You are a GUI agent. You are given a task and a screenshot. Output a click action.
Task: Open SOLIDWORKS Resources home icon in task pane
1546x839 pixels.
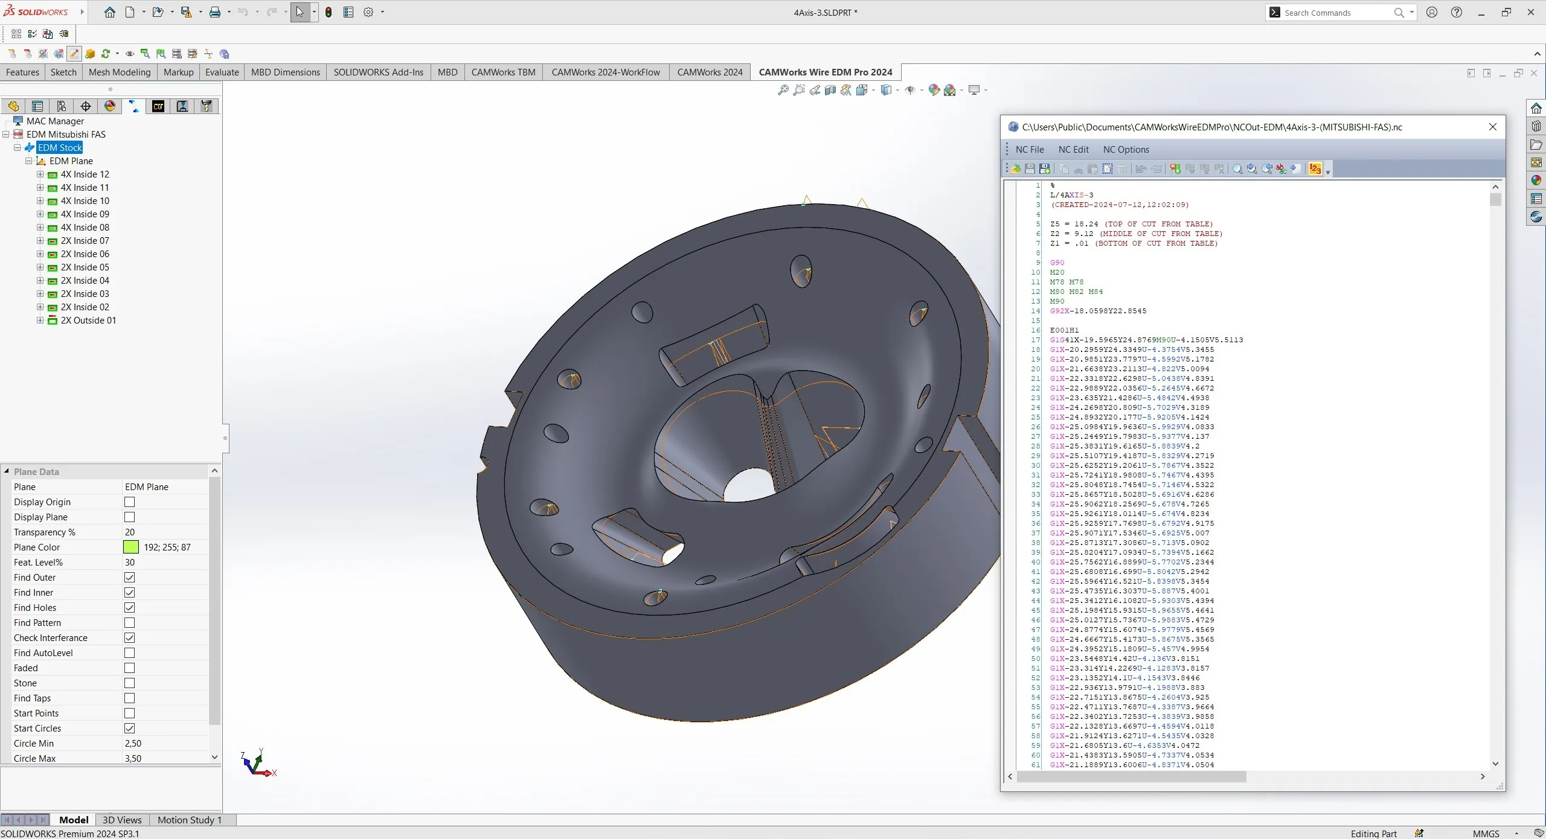(x=1536, y=108)
